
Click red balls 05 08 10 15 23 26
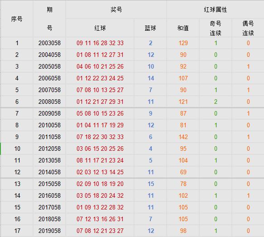pyautogui.click(x=100, y=113)
